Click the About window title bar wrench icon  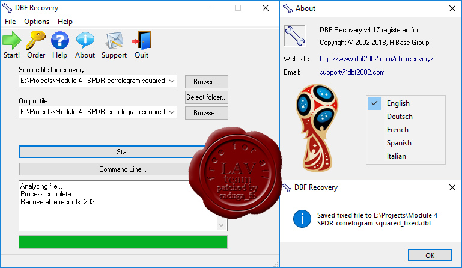(288, 8)
